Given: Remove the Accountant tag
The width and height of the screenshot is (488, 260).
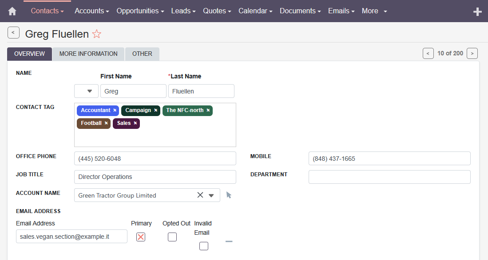Looking at the screenshot, I should click(x=115, y=110).
